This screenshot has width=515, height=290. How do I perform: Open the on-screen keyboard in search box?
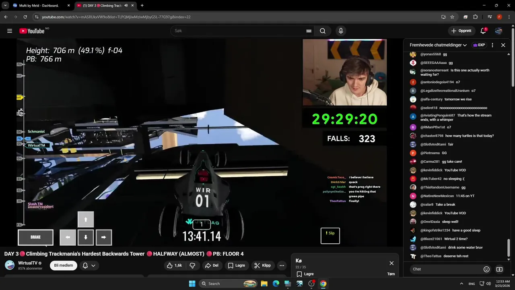pos(309,31)
